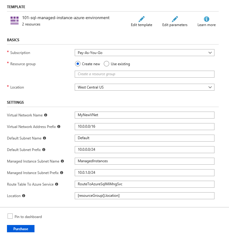Check the Pin to dashboard checkbox
Image resolution: width=229 pixels, height=235 pixels.
click(10, 216)
